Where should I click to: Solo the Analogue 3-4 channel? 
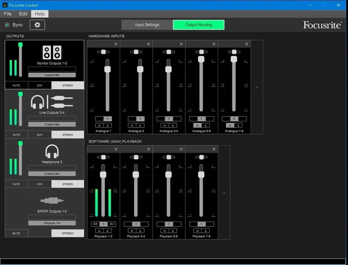click(x=173, y=126)
